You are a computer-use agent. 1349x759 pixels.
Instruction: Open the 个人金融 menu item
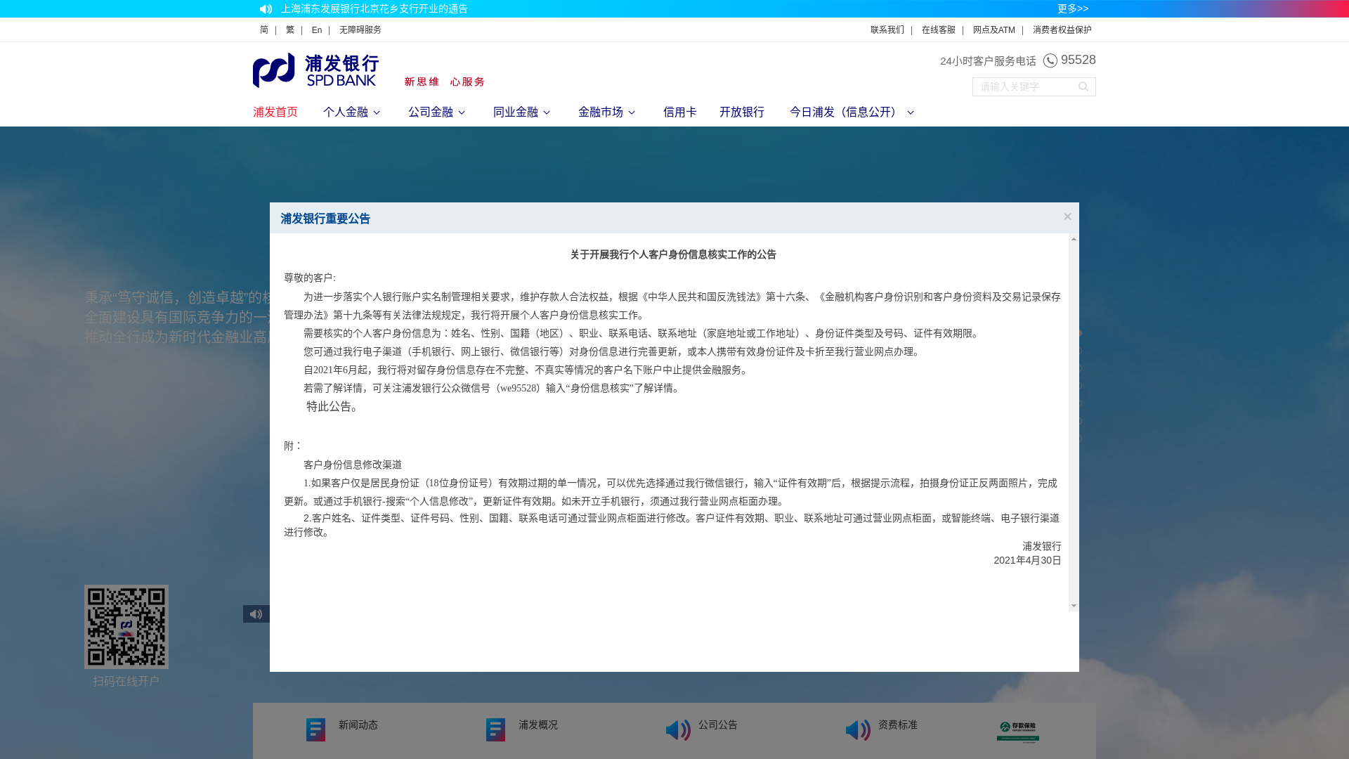coord(346,112)
